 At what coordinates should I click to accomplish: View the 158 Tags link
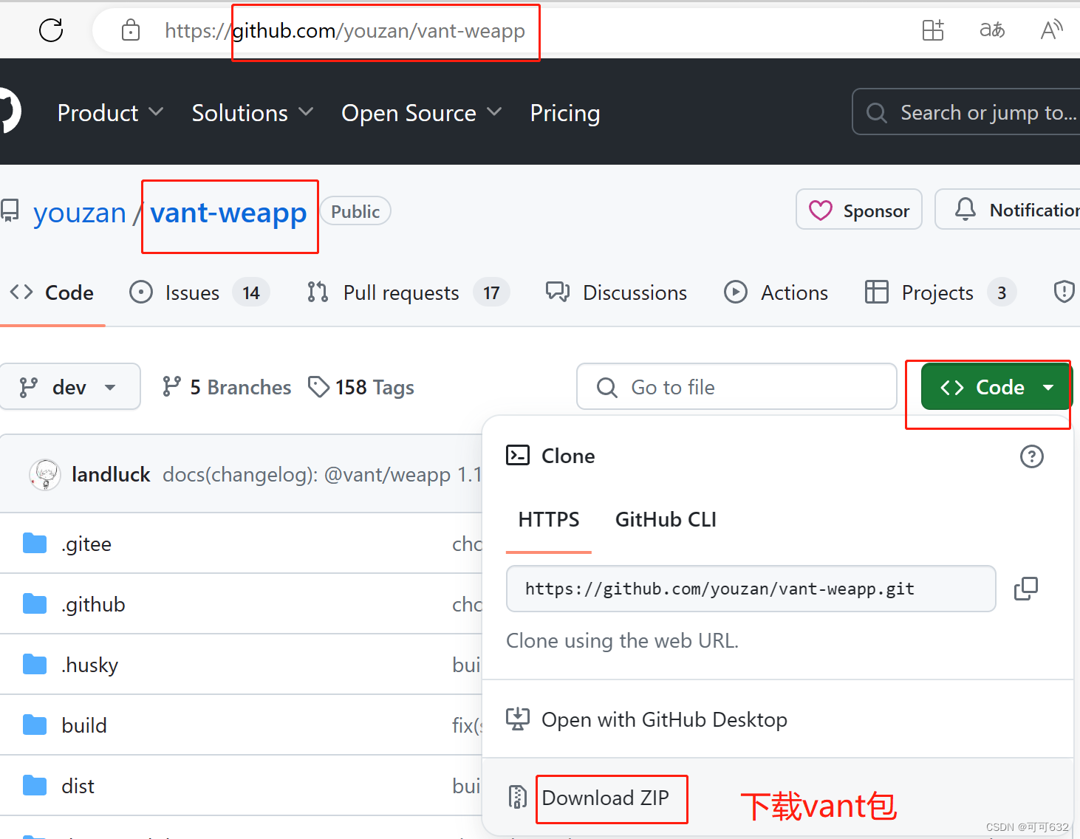[361, 387]
